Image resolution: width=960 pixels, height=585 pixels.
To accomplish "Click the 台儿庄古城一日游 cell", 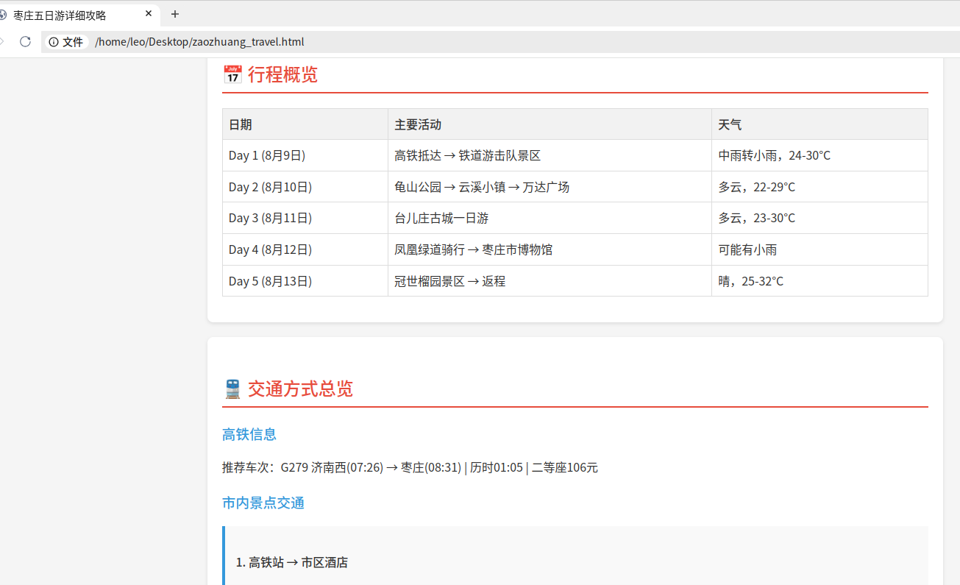I will pos(550,218).
